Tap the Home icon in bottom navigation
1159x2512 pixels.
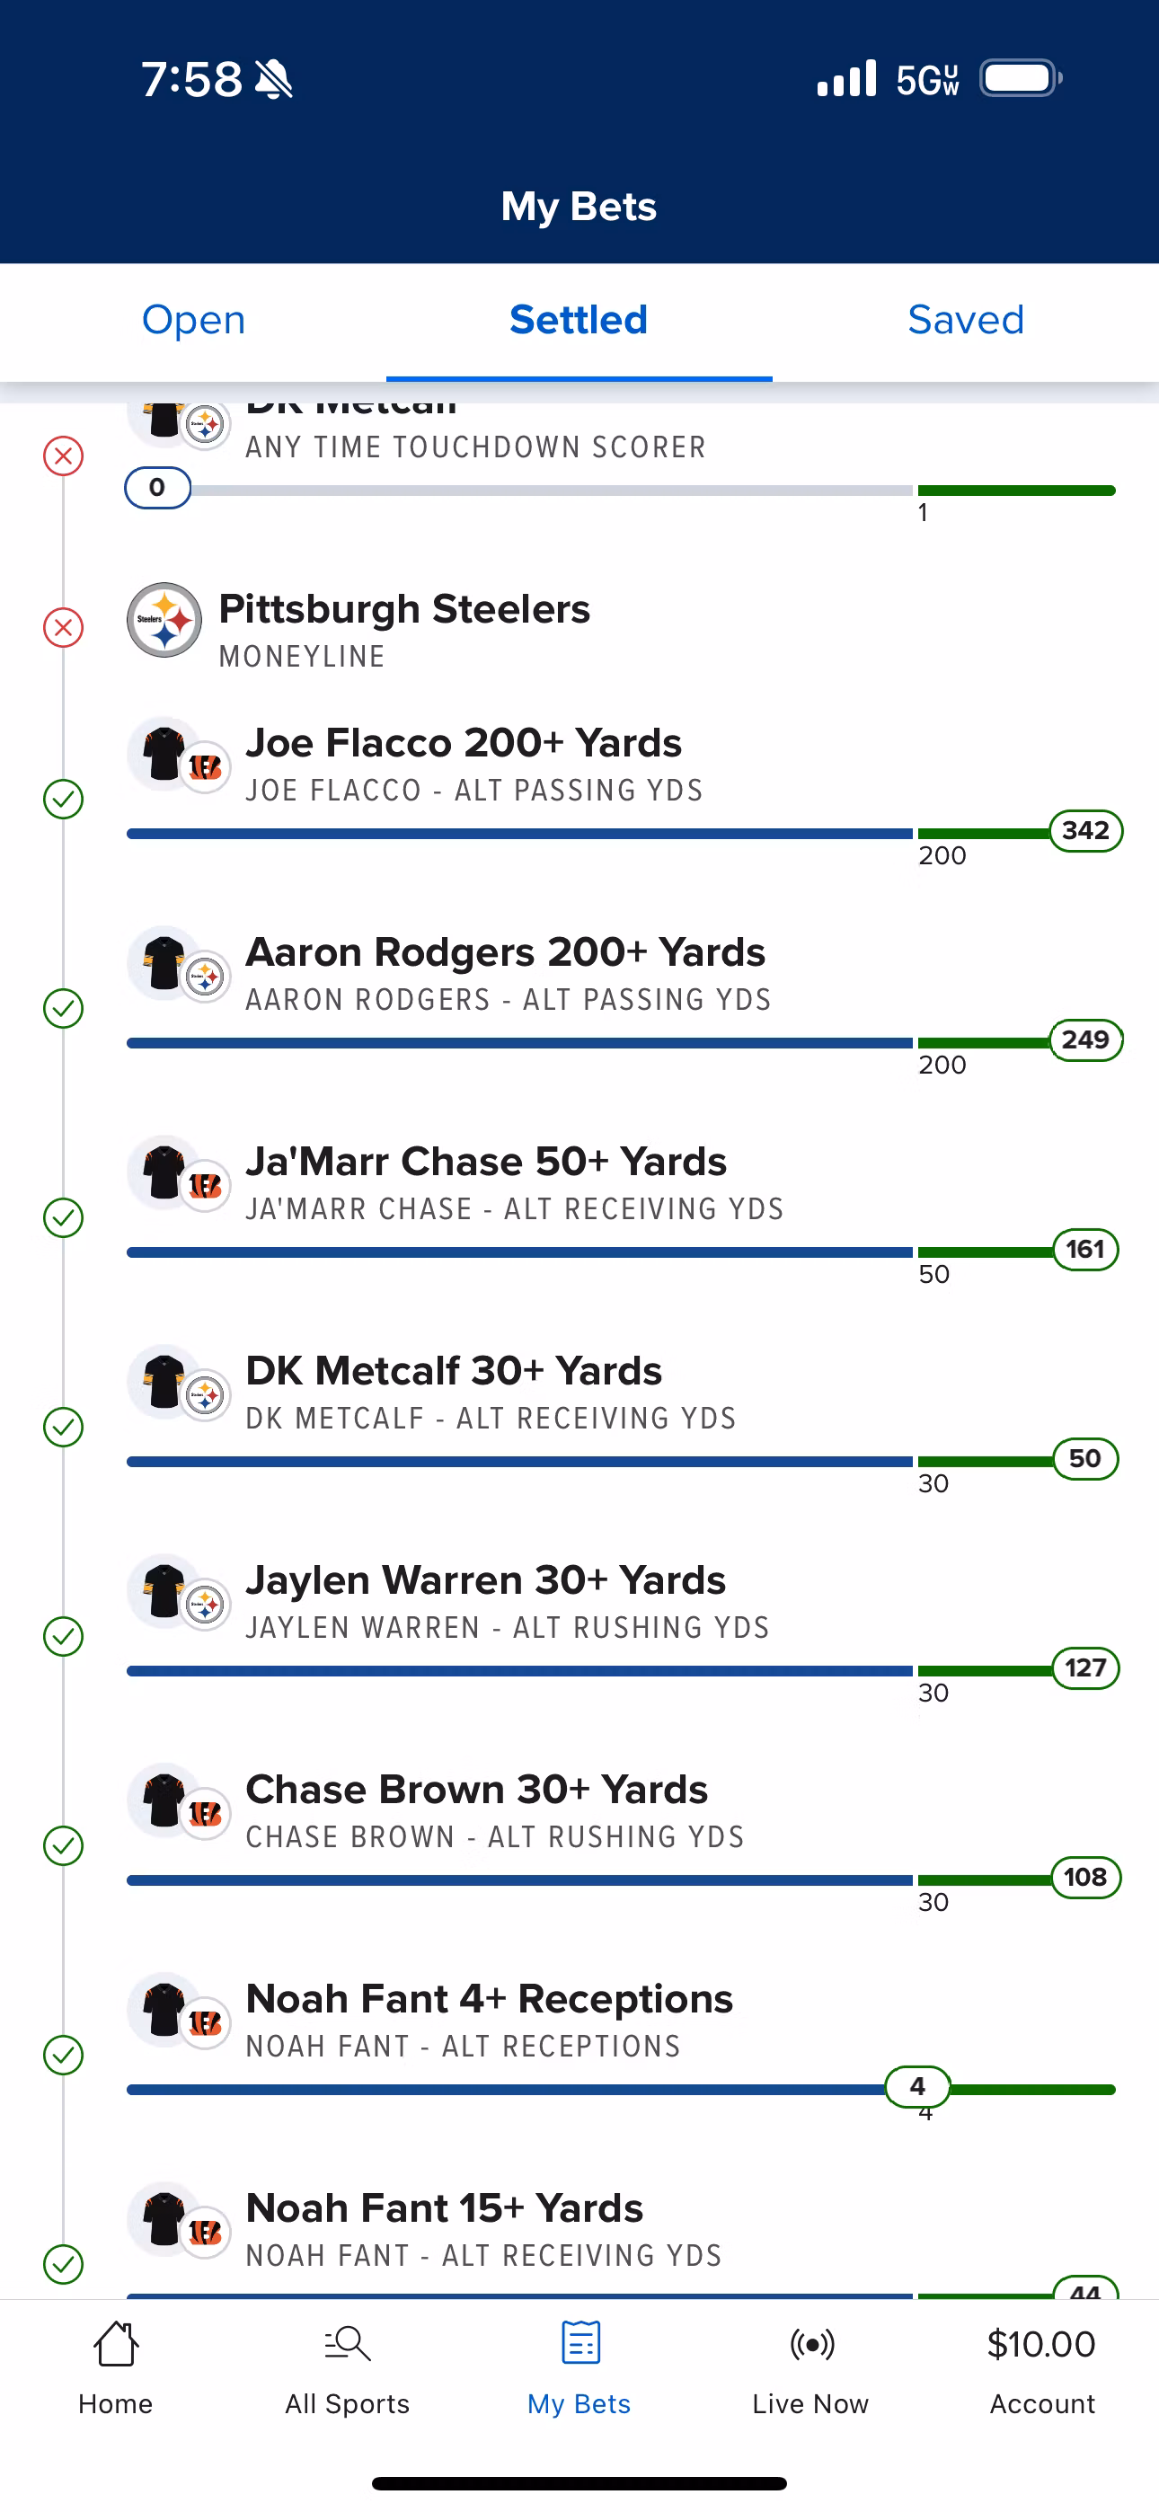pyautogui.click(x=115, y=2343)
